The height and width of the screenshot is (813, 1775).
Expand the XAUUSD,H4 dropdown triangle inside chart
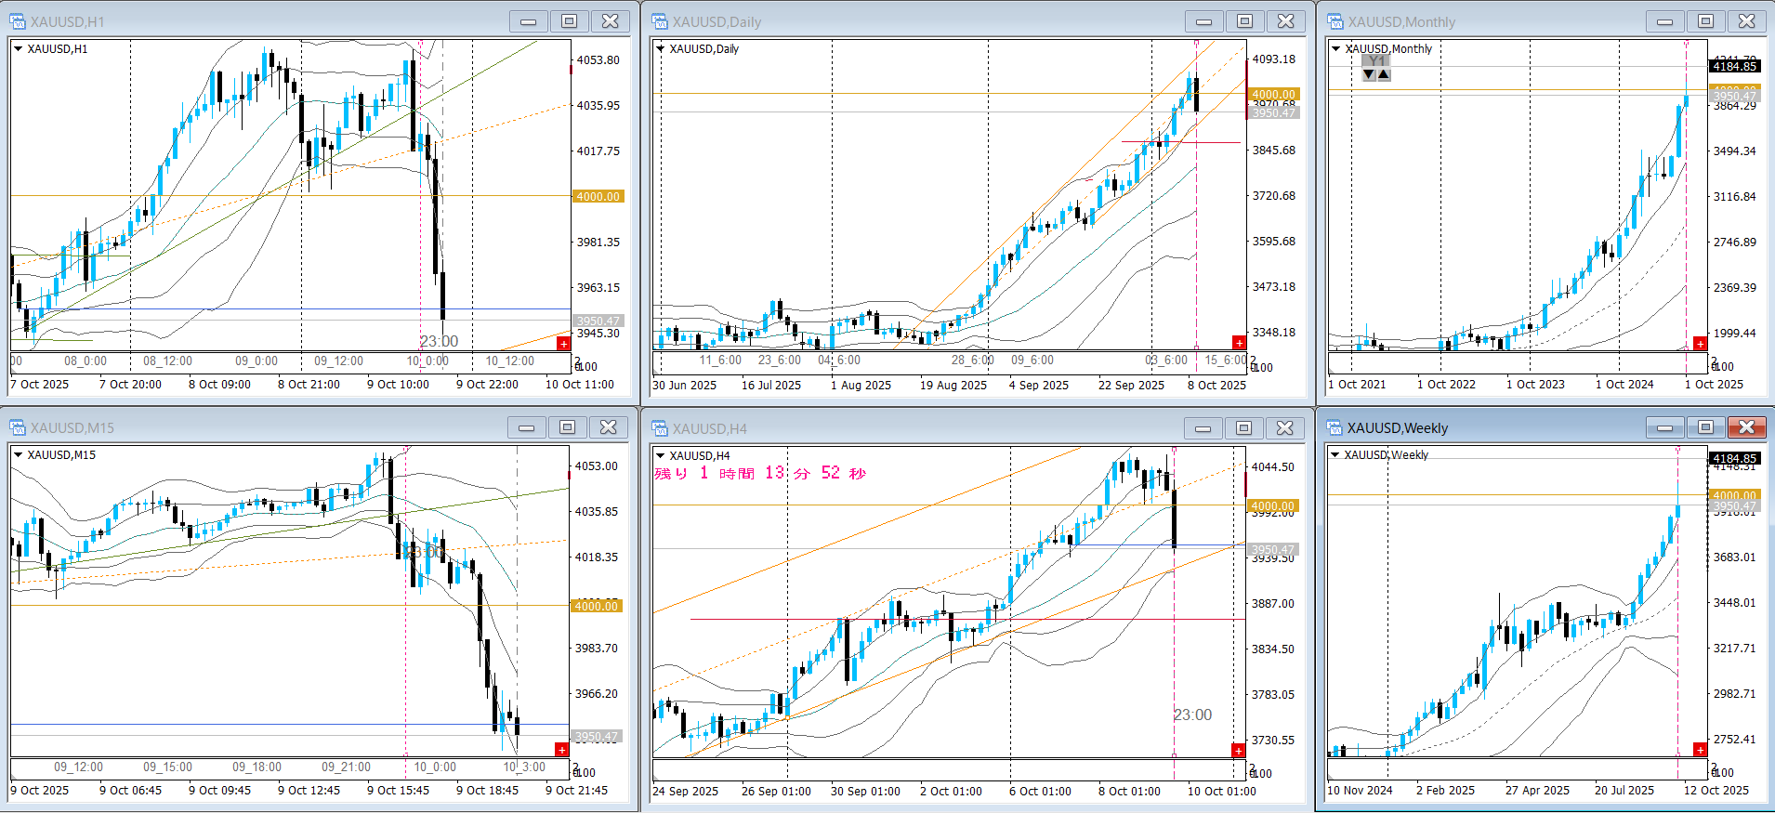(x=660, y=455)
